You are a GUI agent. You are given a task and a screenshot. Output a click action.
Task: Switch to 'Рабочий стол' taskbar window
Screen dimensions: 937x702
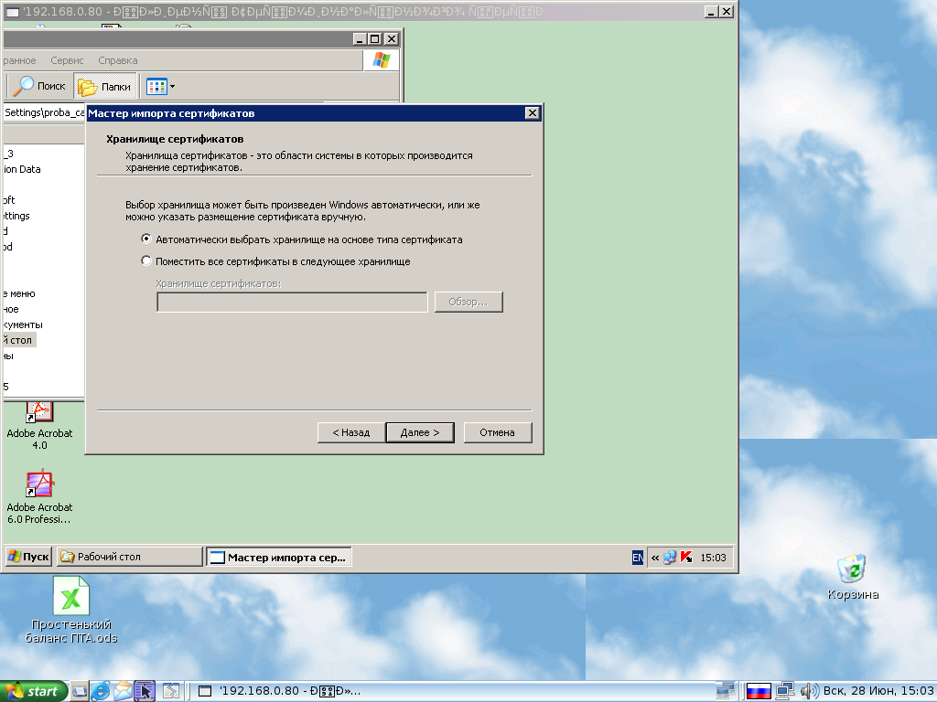129,557
